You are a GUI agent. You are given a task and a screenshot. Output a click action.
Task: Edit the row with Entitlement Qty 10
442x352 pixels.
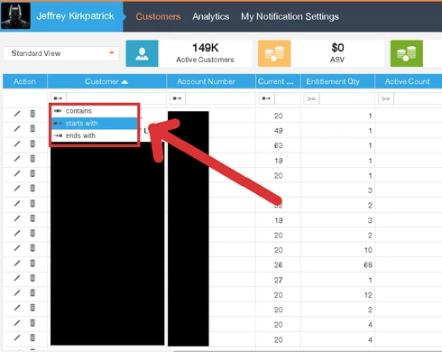tap(17, 248)
